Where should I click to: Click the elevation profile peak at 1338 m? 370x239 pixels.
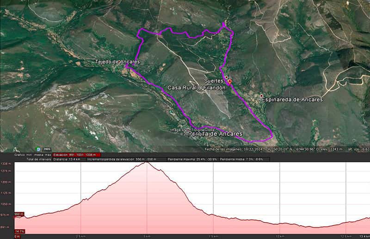click(147, 162)
